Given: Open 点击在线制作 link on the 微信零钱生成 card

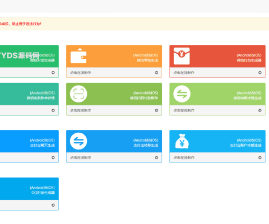Looking at the screenshot, I should pos(81,73).
